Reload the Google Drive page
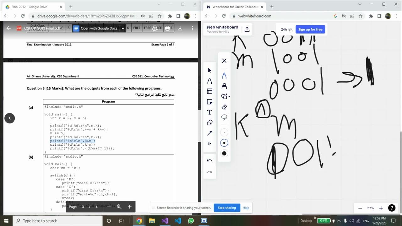The image size is (402, 226). coord(23,16)
